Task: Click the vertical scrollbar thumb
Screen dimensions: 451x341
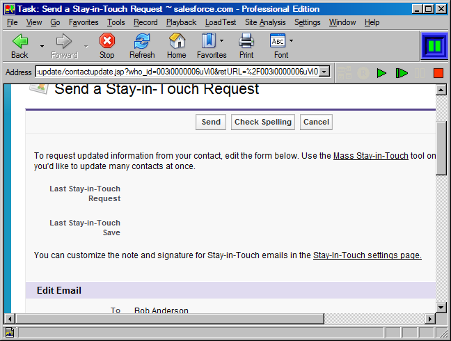Action: click(441, 148)
